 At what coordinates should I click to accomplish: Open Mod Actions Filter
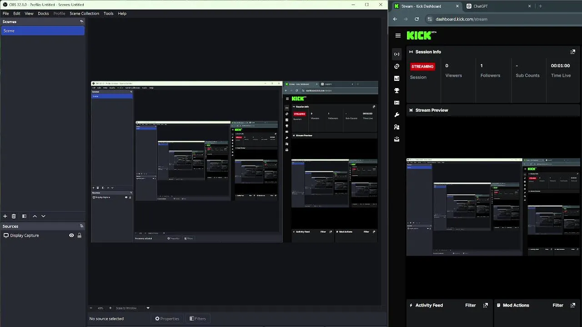point(558,305)
